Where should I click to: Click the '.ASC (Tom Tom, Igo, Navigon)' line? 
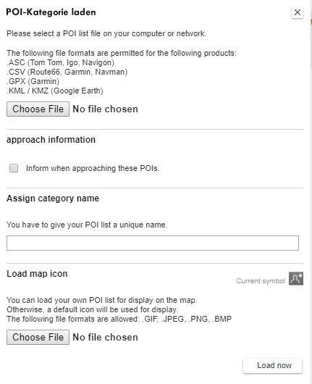tap(60, 62)
